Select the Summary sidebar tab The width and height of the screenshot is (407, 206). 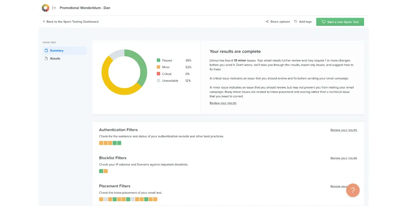click(65, 50)
